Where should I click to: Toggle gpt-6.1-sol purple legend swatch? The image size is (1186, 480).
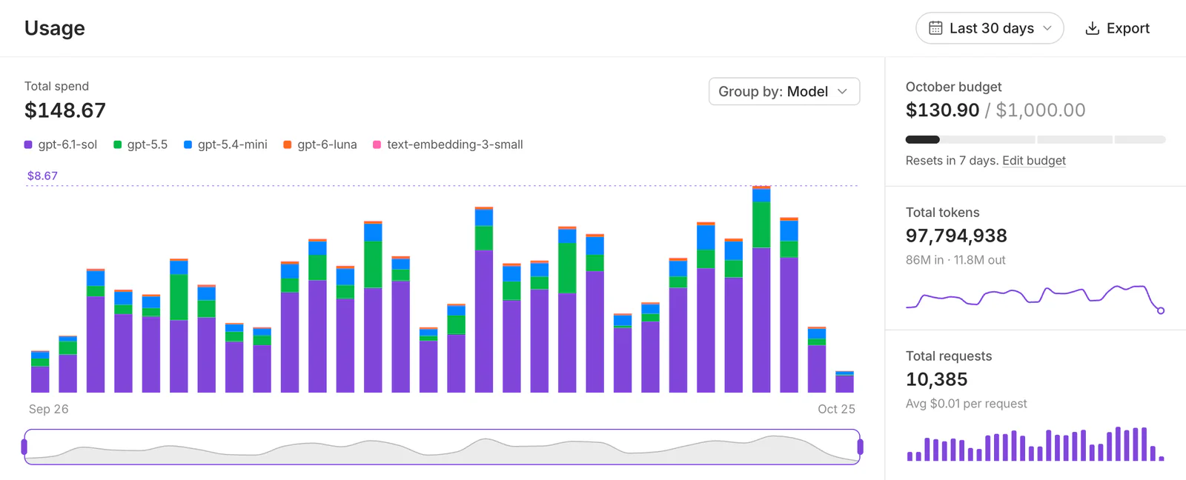28,144
